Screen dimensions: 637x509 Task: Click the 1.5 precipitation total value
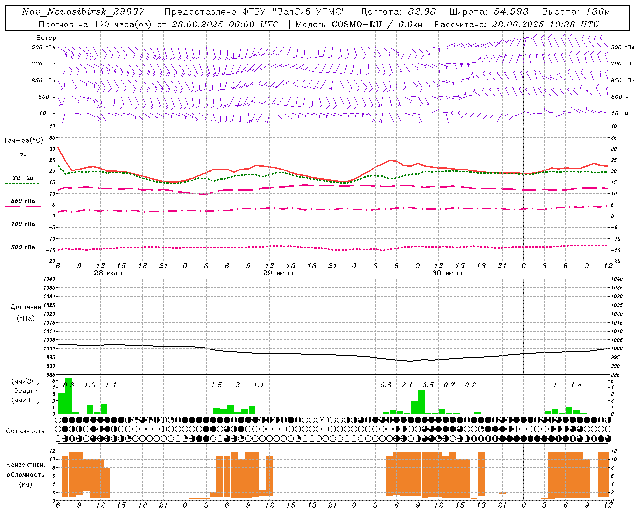click(x=216, y=385)
